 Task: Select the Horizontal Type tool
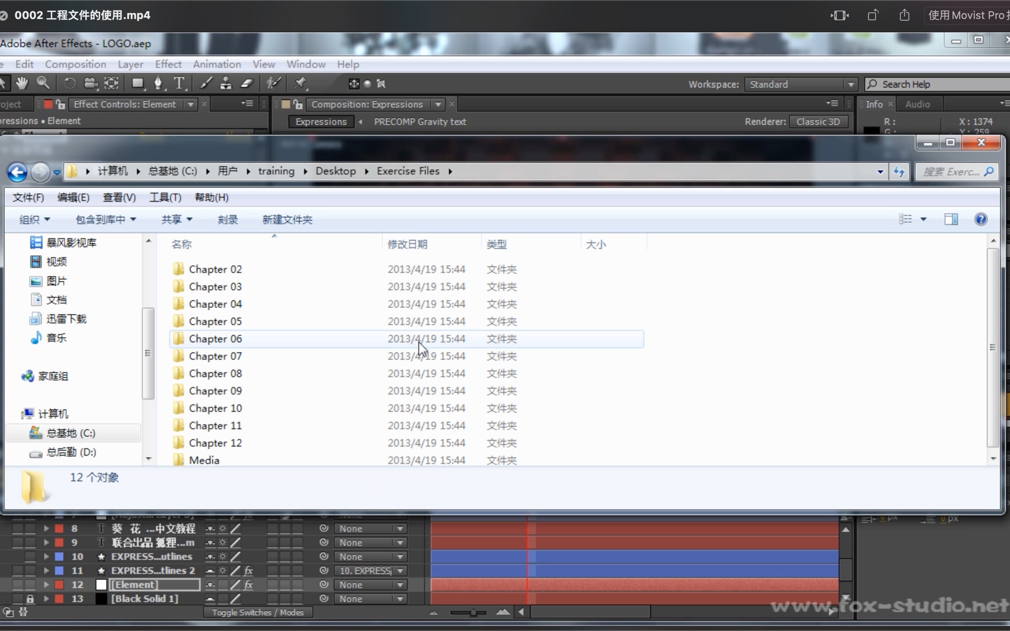[x=179, y=84]
